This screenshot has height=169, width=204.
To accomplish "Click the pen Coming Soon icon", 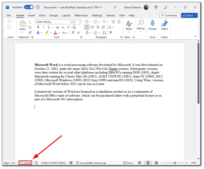I will [x=166, y=7].
